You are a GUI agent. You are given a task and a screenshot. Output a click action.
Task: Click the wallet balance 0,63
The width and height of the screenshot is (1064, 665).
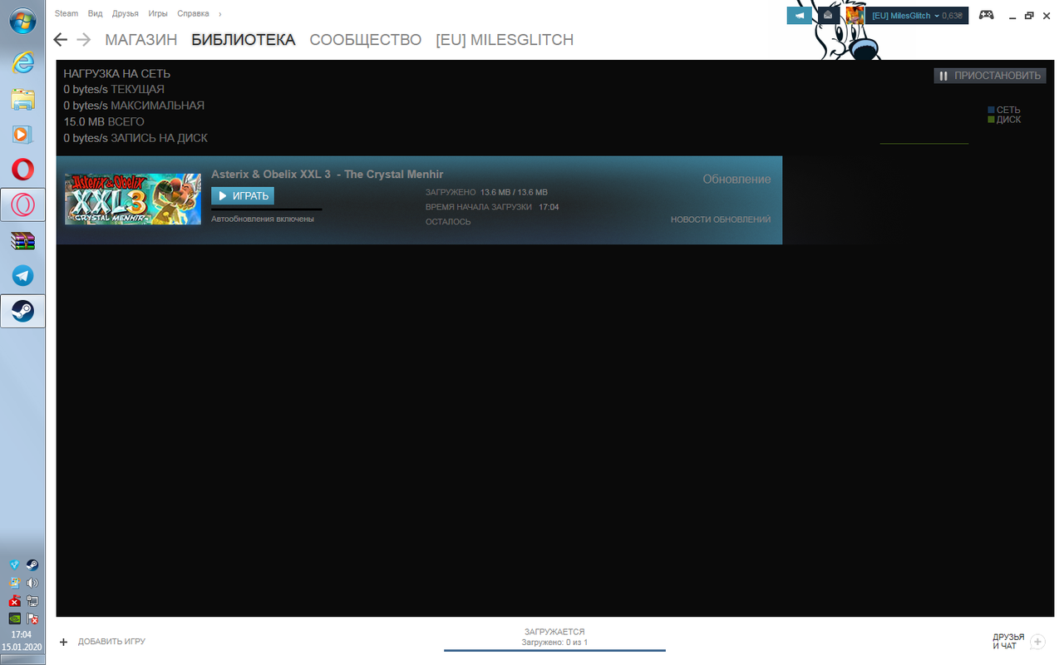953,16
